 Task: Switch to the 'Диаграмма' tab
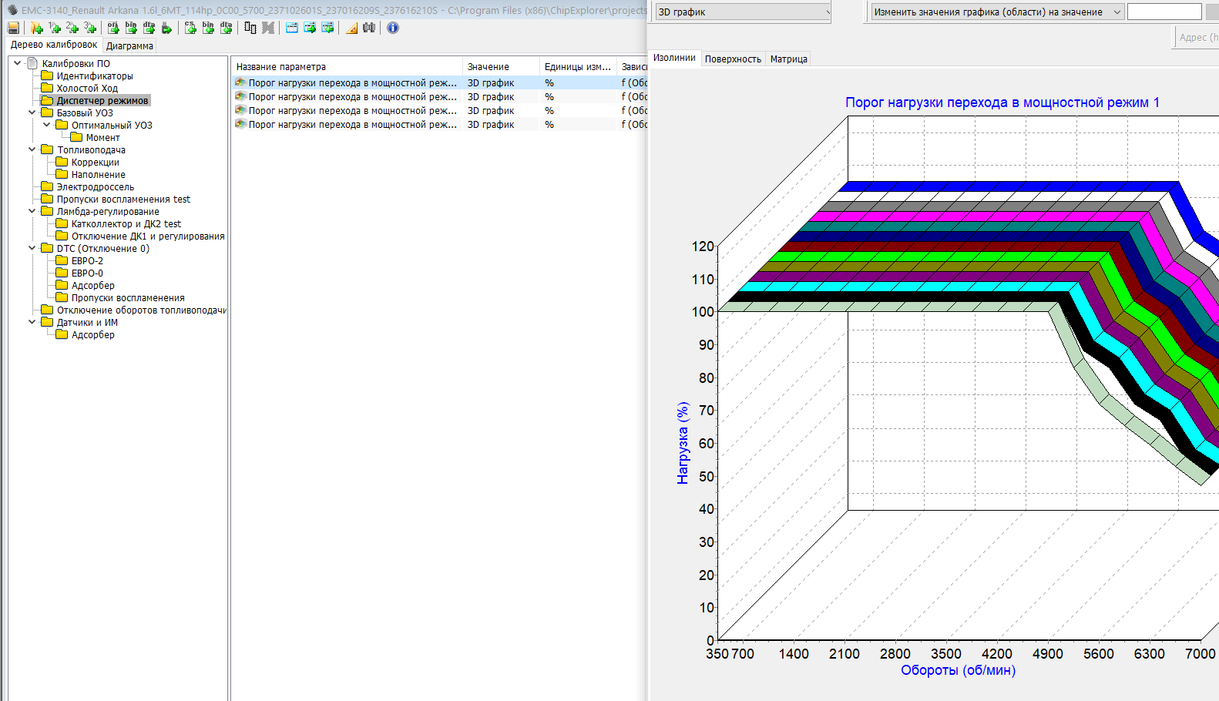pyautogui.click(x=129, y=46)
